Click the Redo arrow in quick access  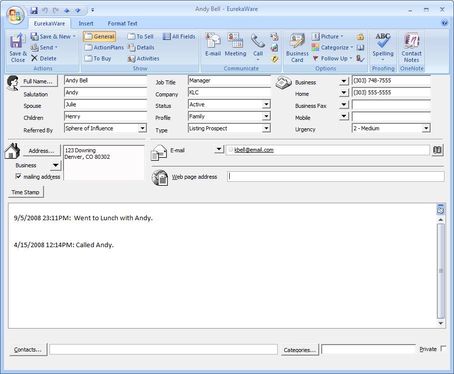point(55,10)
